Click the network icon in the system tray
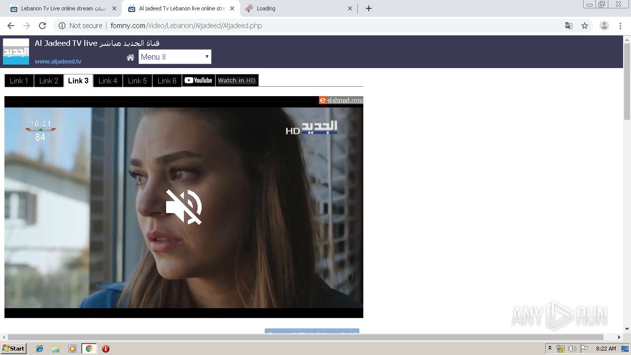The image size is (631, 355). (x=561, y=349)
